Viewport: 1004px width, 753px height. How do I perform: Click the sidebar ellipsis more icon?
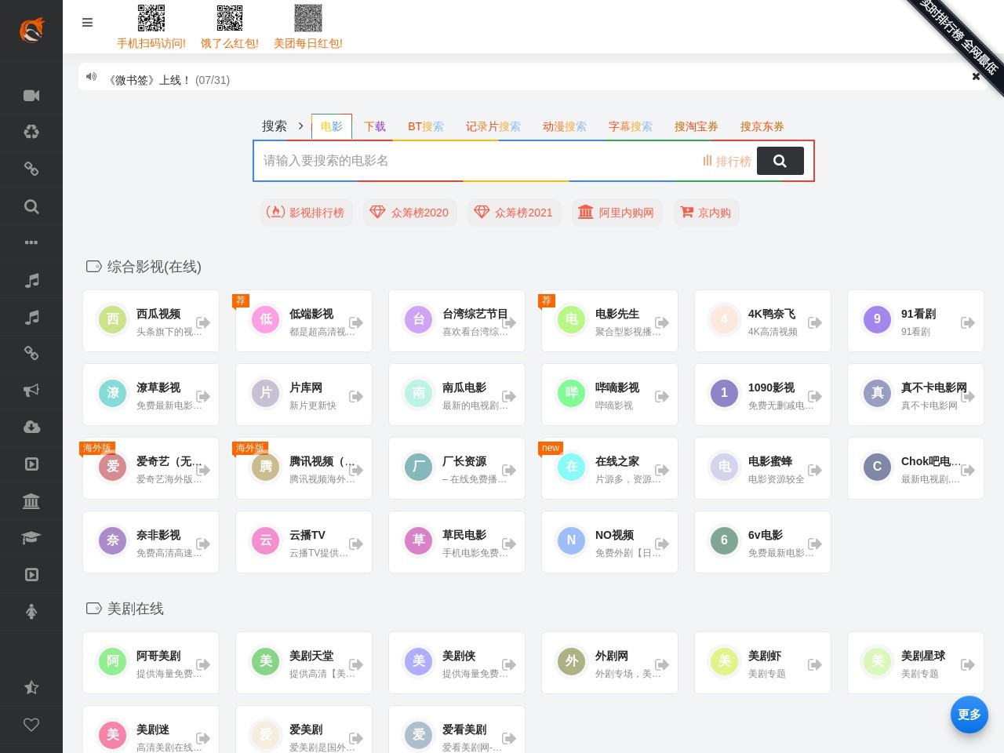31,242
